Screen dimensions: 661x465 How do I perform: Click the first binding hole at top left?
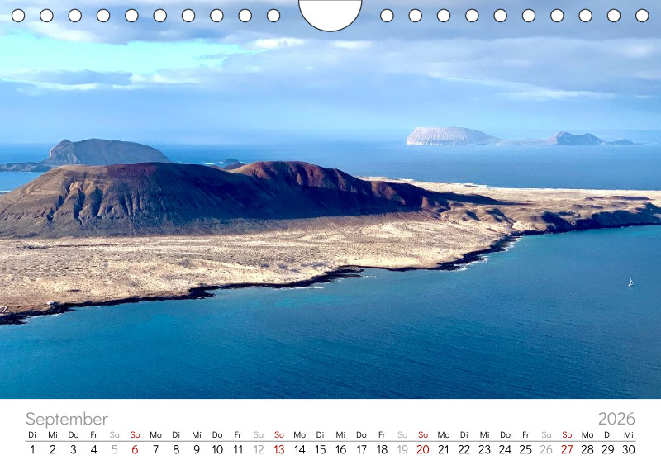click(18, 16)
